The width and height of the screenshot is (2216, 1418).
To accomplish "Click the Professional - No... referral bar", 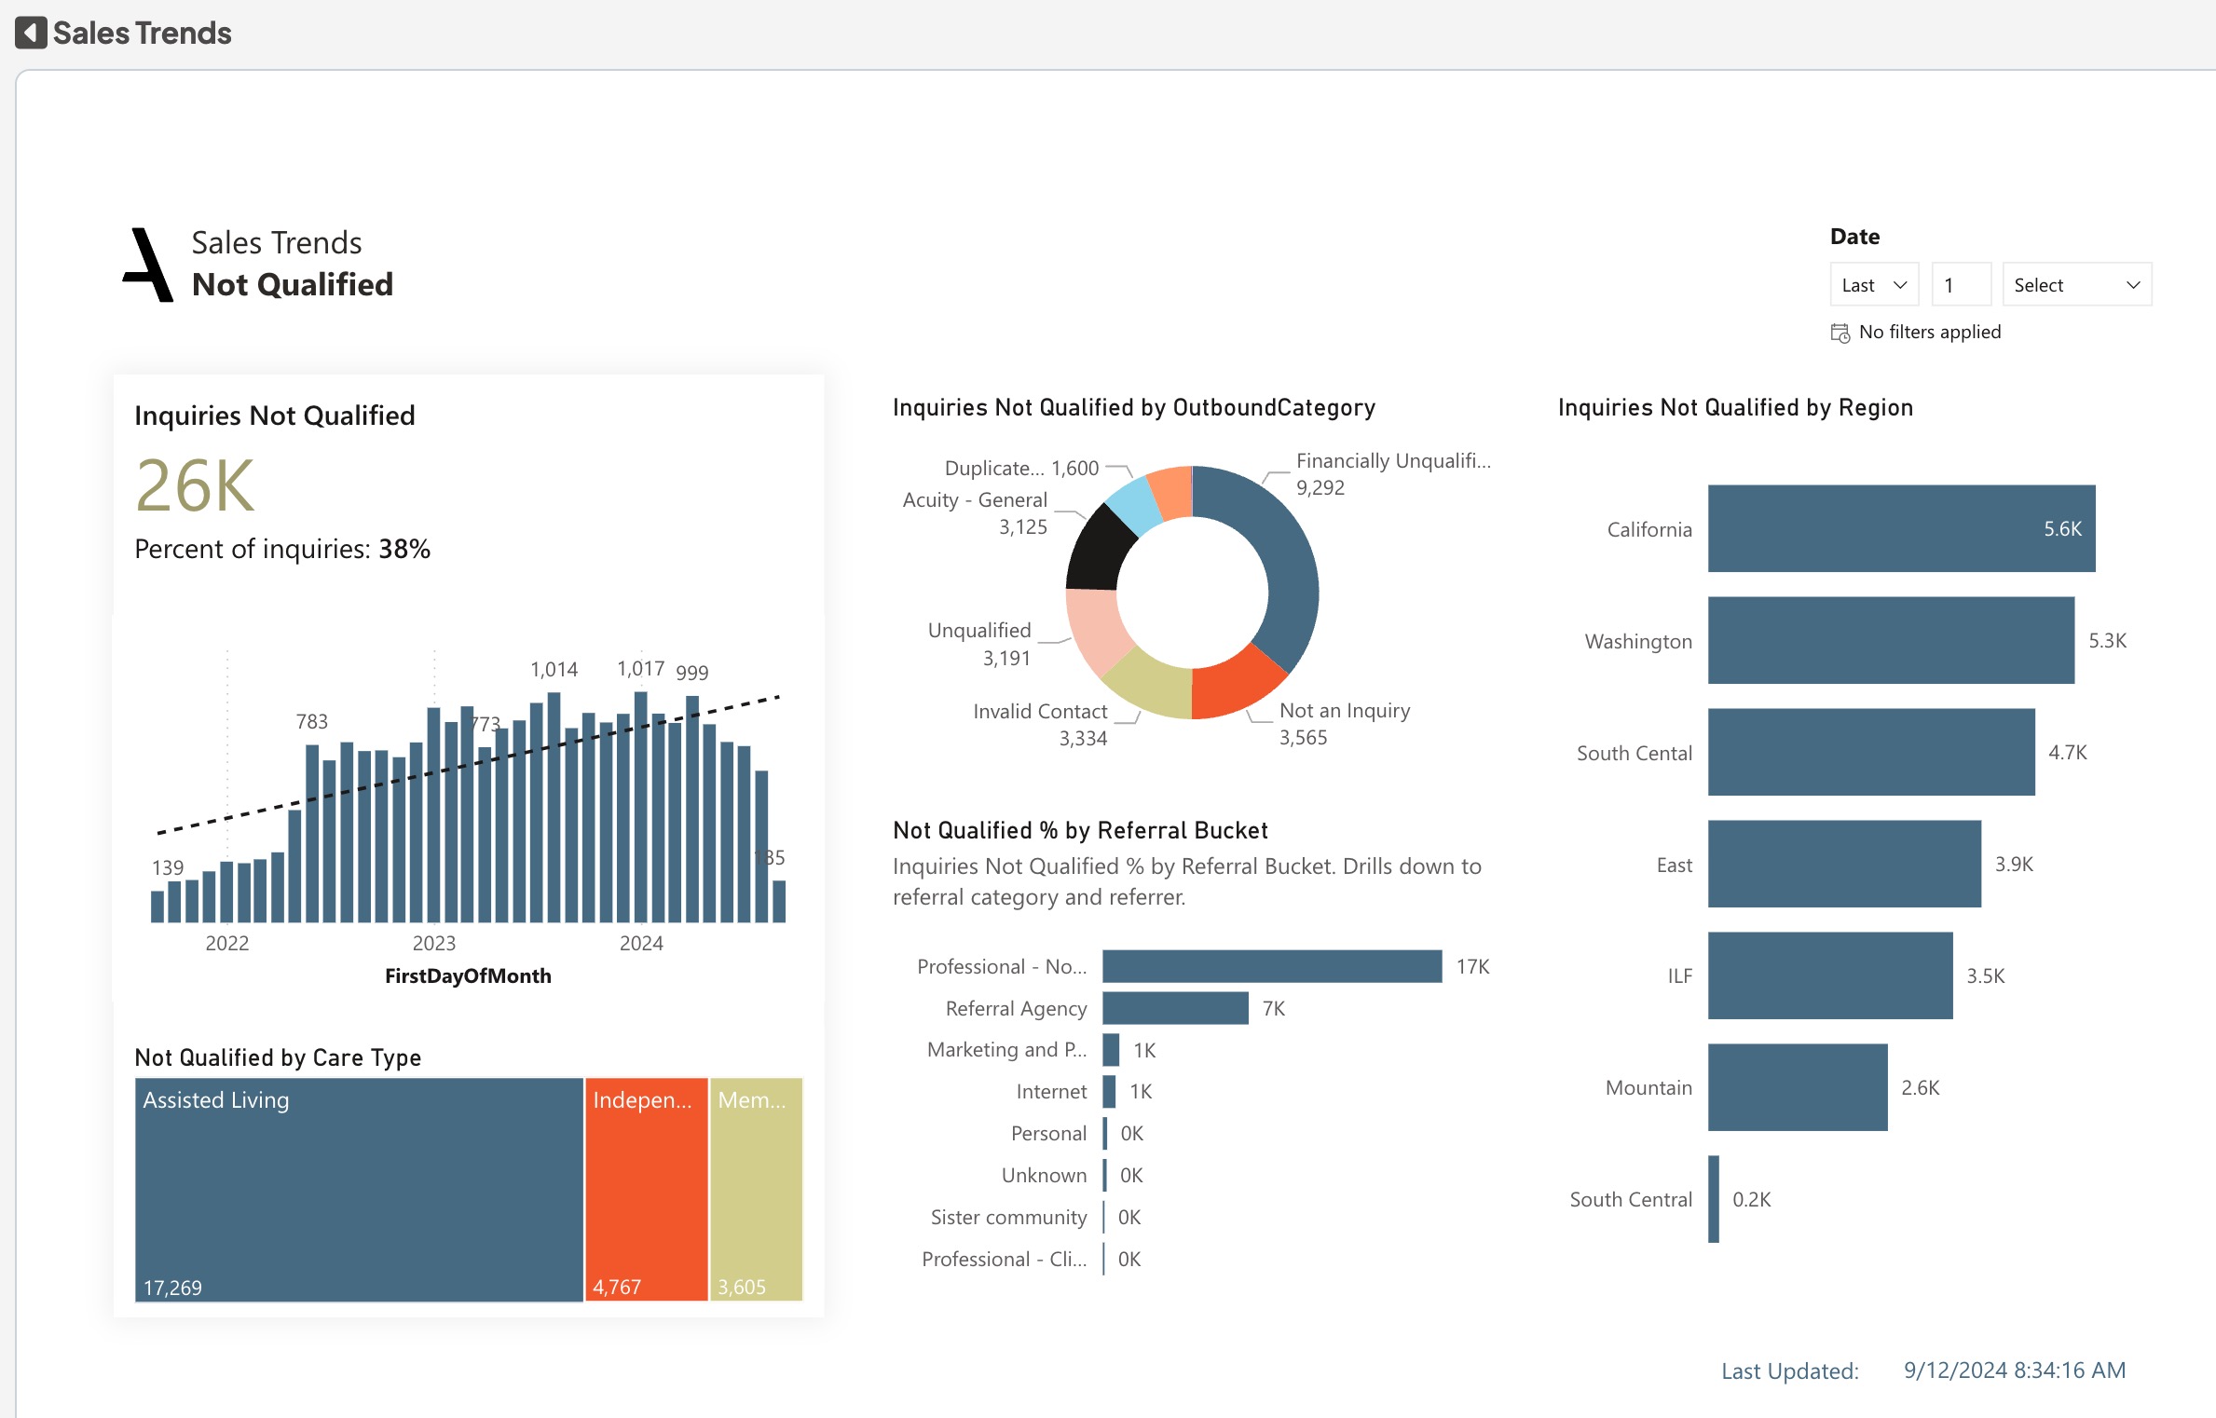I will point(1271,966).
